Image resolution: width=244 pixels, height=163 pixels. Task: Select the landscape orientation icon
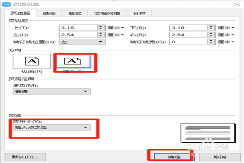tap(73, 61)
